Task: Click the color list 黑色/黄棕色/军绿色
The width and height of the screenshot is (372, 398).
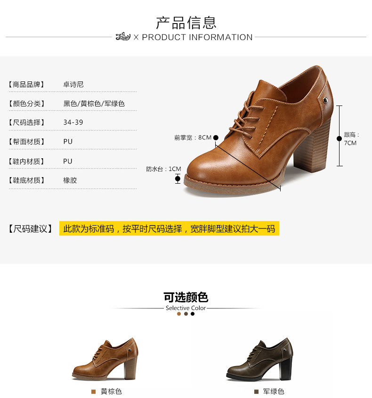Action: 94,104
